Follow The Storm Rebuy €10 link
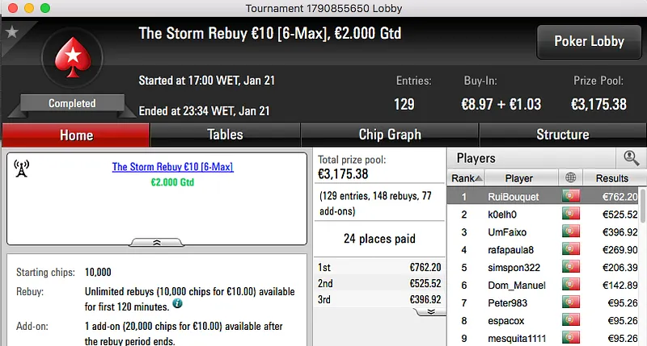The height and width of the screenshot is (346, 647). click(x=172, y=167)
